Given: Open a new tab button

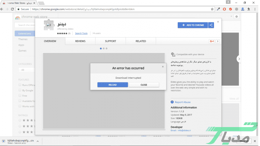Looking at the screenshot, I should 41,3.
